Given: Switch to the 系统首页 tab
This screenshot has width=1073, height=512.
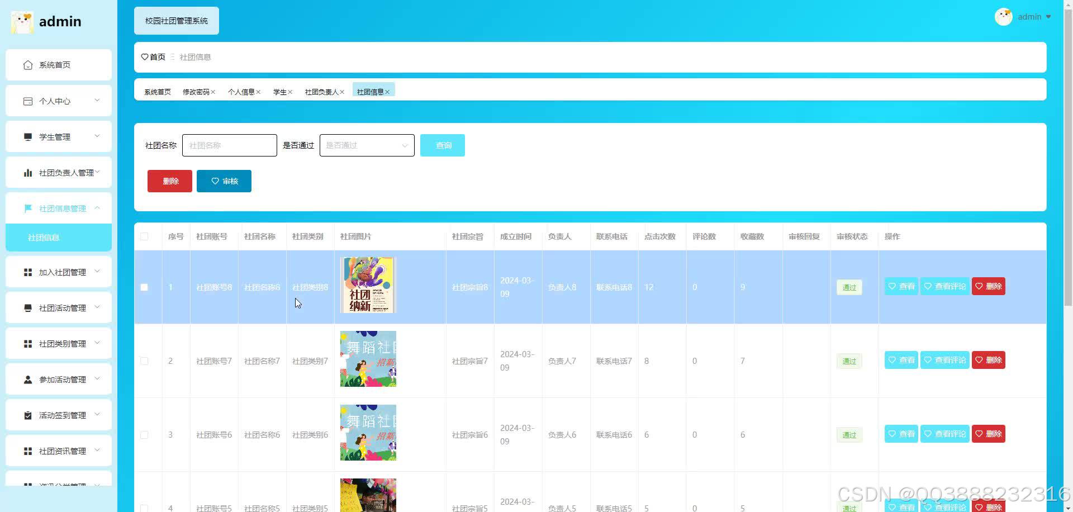Looking at the screenshot, I should [158, 92].
